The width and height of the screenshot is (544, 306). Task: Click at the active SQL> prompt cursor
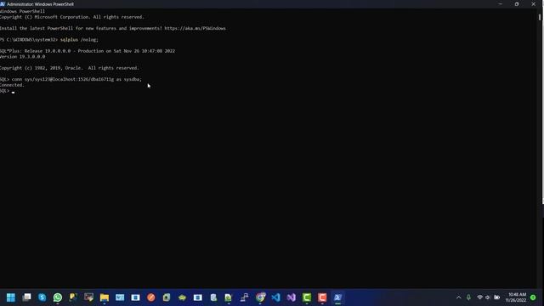[14, 92]
